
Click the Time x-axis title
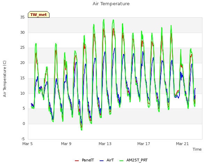[197, 149]
